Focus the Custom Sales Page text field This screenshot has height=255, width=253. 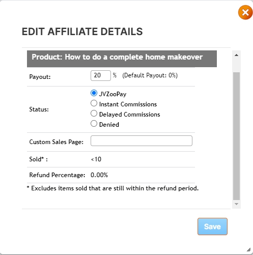(x=142, y=140)
